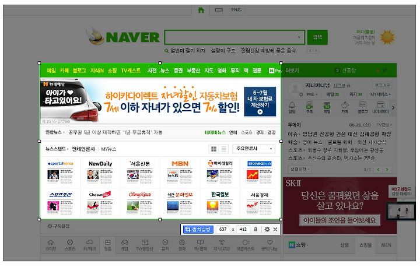This screenshot has height=267, width=420.
Task: Go to next Today page arrow
Action: (x=387, y=169)
